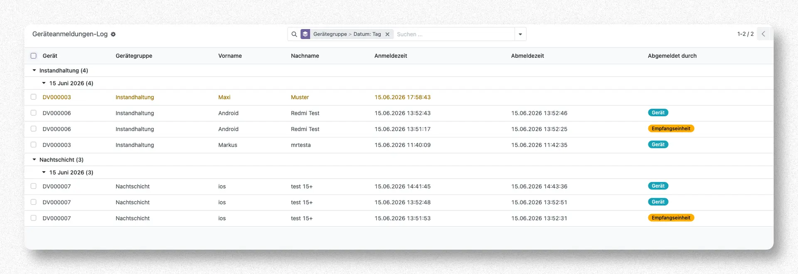Click login time 15.06.2026 11:40:09
Viewport: 798px width, 274px height.
[x=402, y=145]
